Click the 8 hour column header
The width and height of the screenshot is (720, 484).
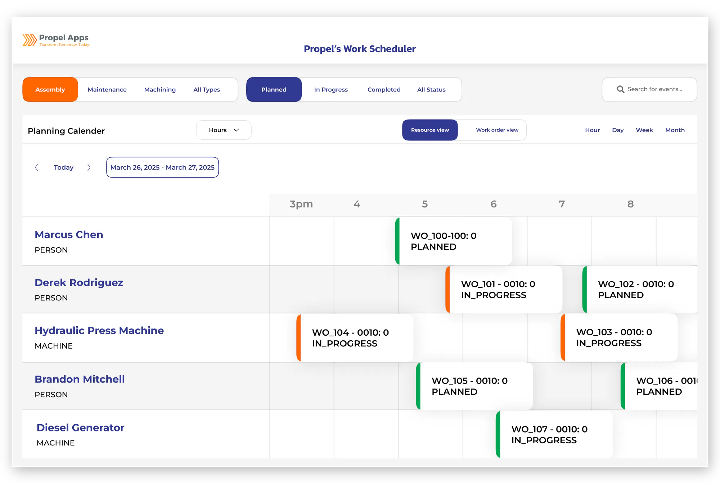point(630,204)
